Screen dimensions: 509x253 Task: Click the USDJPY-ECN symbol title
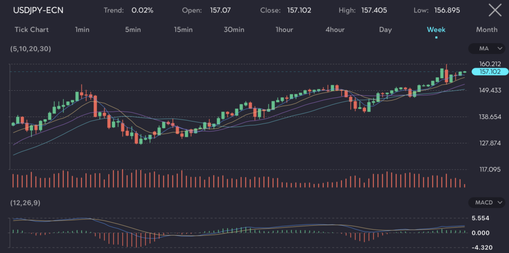(38, 10)
